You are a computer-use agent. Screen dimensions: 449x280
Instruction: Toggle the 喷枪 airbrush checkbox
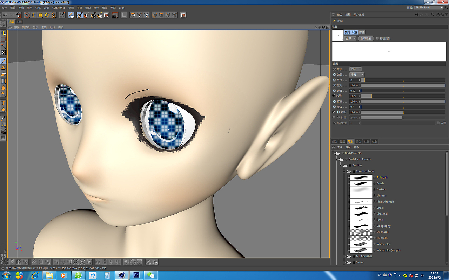click(334, 112)
